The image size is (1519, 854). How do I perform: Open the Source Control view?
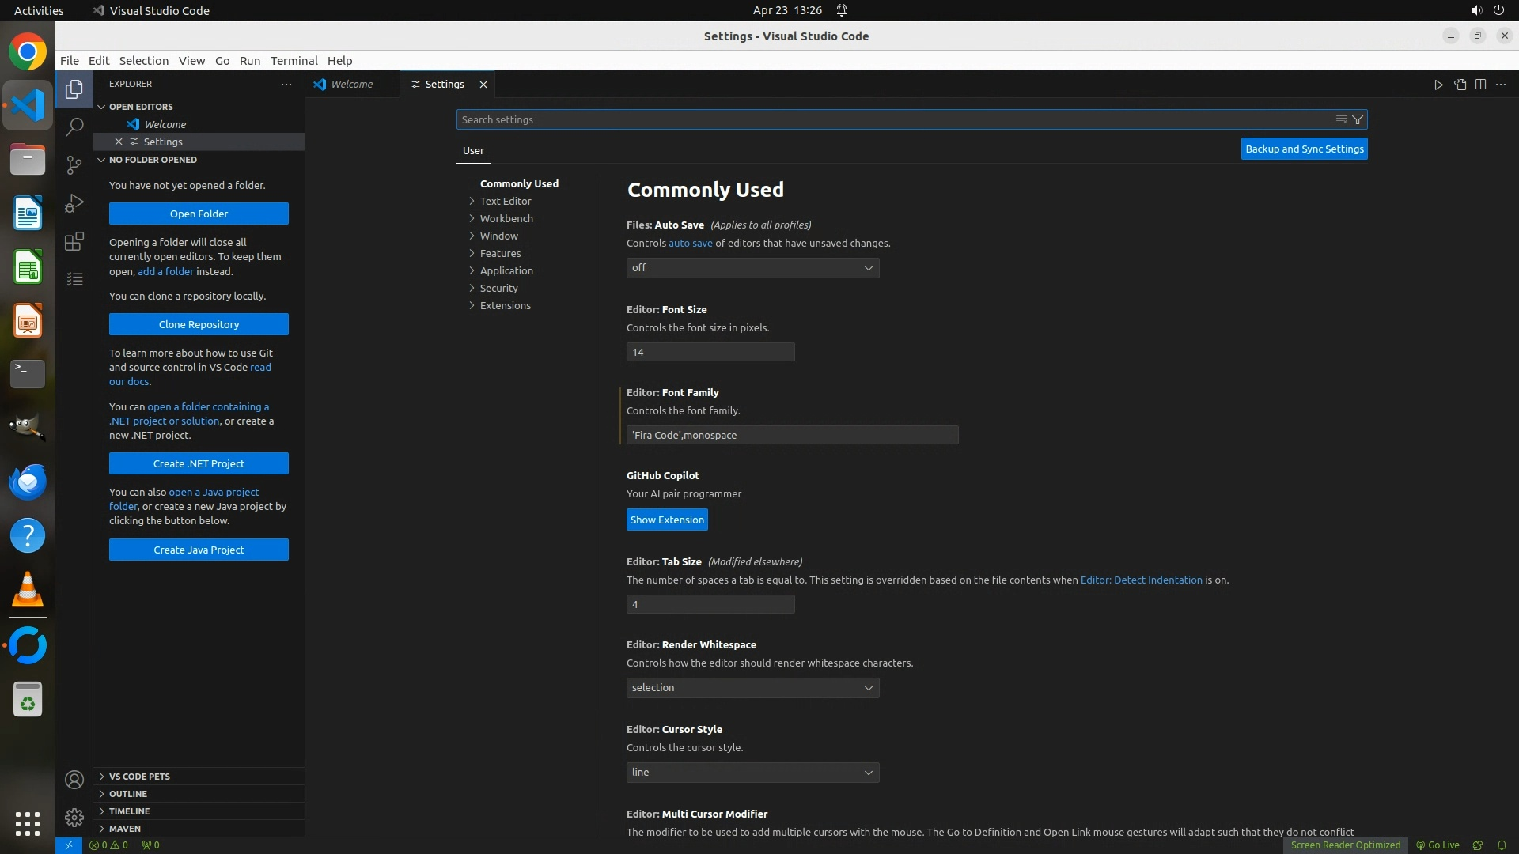click(x=74, y=164)
